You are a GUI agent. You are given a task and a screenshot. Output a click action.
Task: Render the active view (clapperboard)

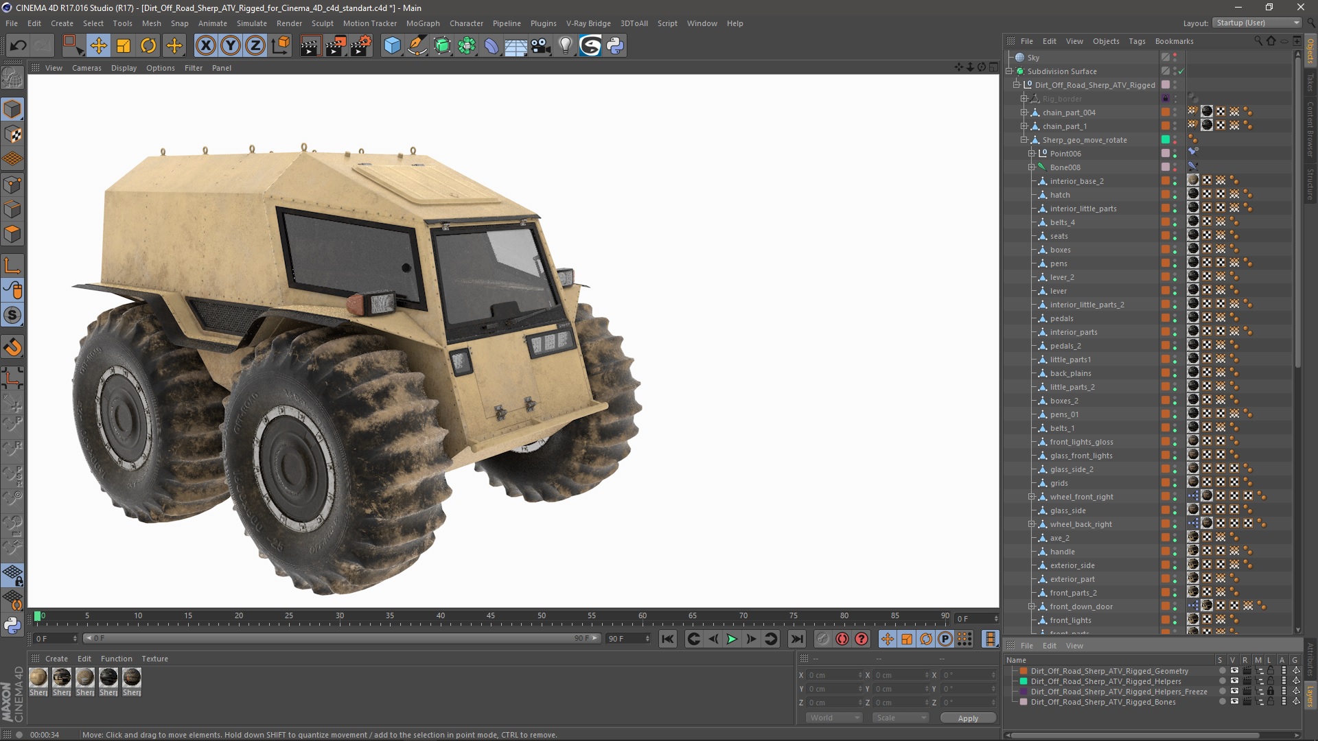(x=310, y=46)
